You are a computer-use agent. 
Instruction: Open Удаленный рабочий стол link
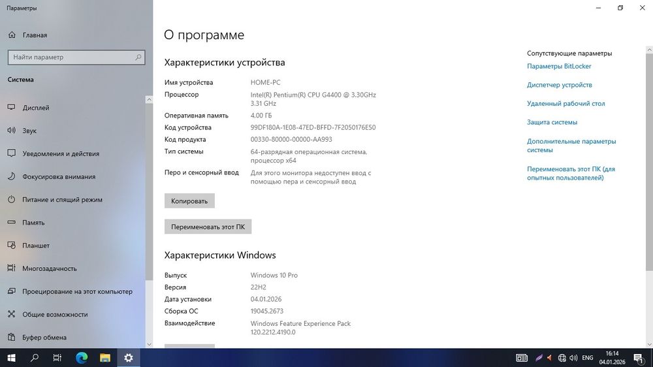pos(566,103)
